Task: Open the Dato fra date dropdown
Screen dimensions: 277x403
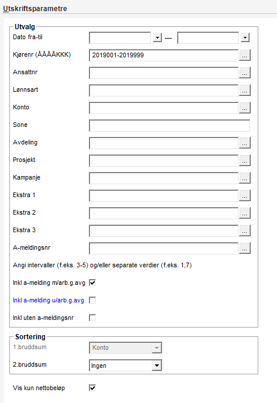Action: pos(157,37)
